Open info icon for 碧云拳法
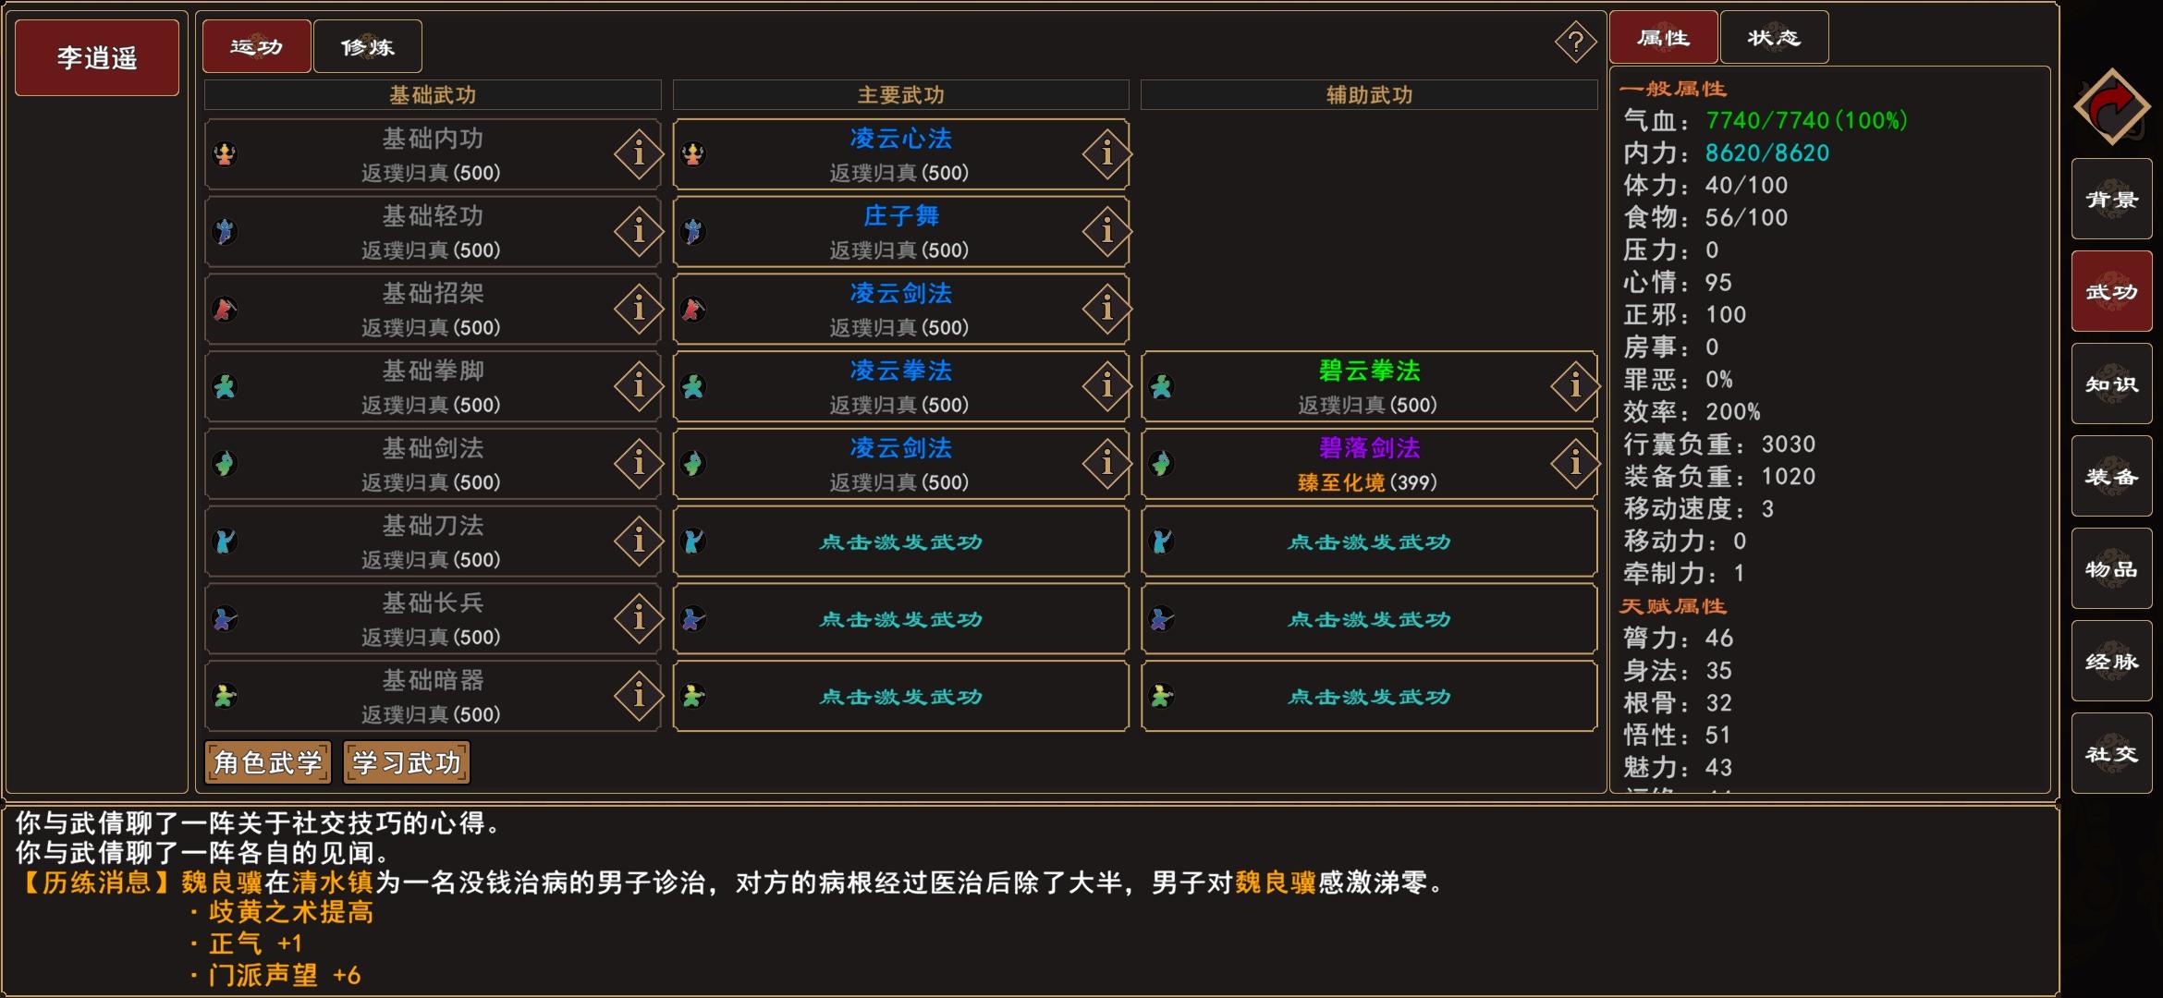Viewport: 2163px width, 998px height. coord(1575,385)
